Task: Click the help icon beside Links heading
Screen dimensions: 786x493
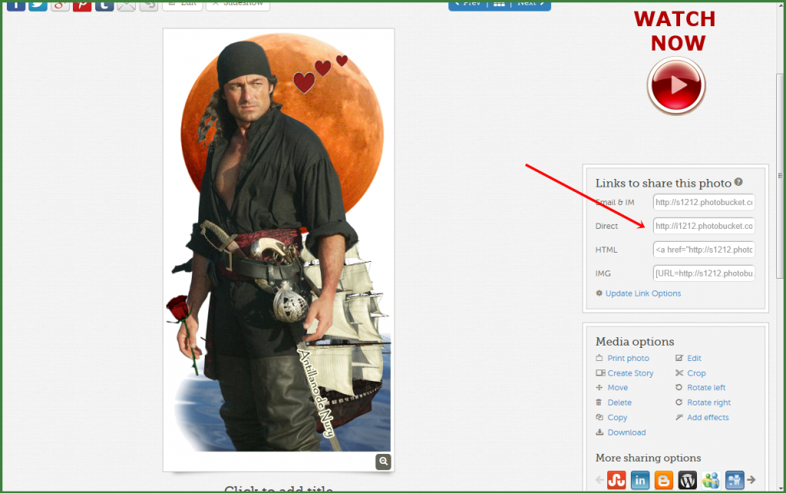Action: 738,182
